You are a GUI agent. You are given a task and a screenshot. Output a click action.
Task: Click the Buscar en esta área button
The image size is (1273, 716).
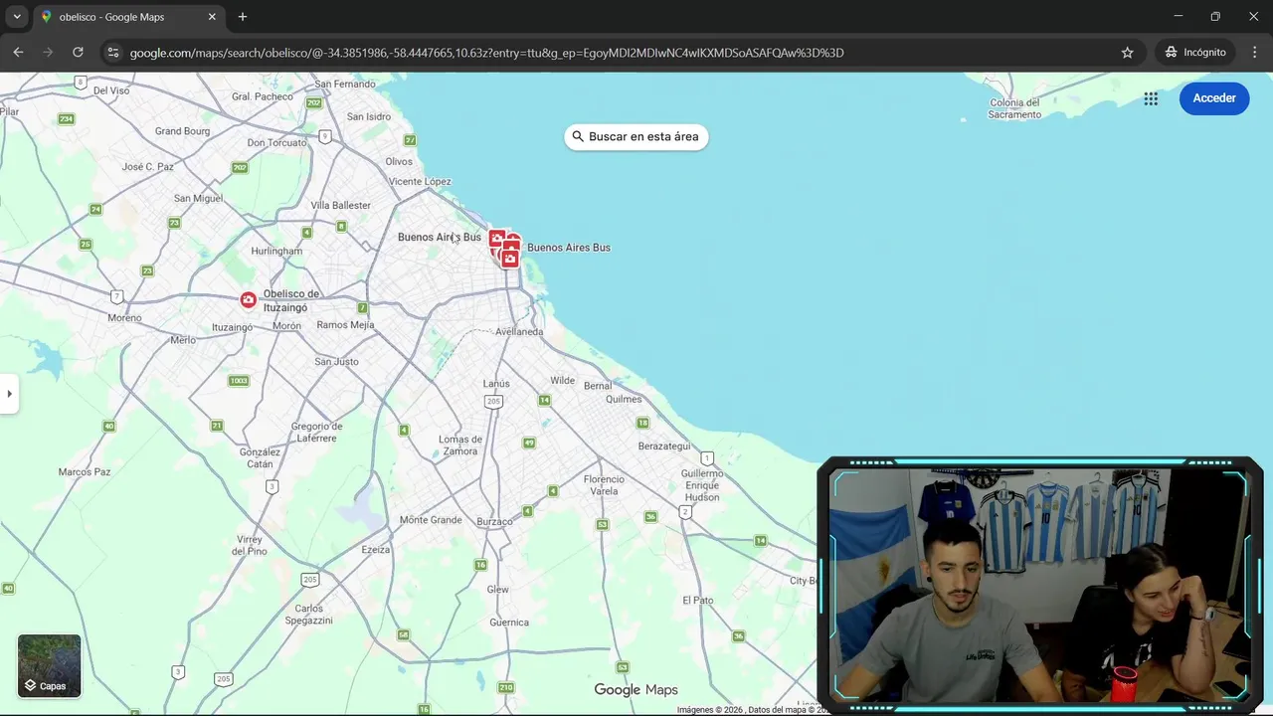(636, 136)
